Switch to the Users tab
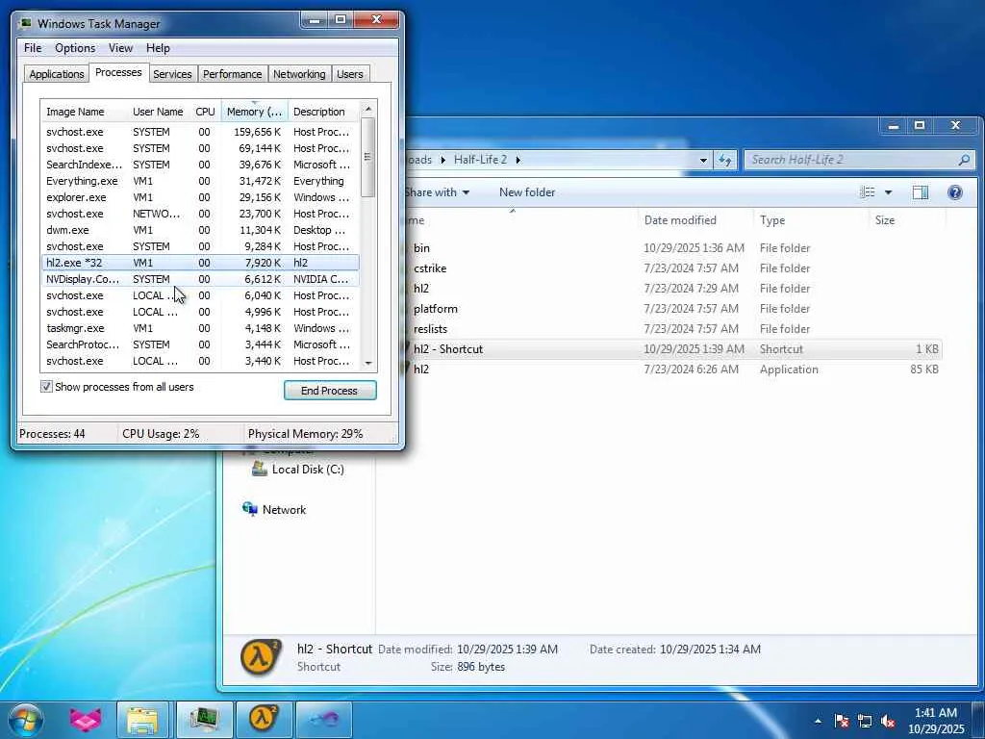Screen dimensions: 985x739 [350, 73]
